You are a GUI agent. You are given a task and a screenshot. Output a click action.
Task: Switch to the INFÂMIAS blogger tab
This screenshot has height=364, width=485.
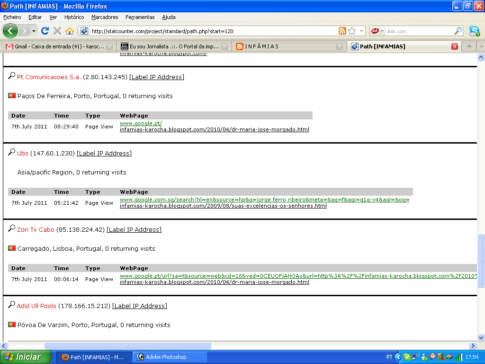(289, 46)
